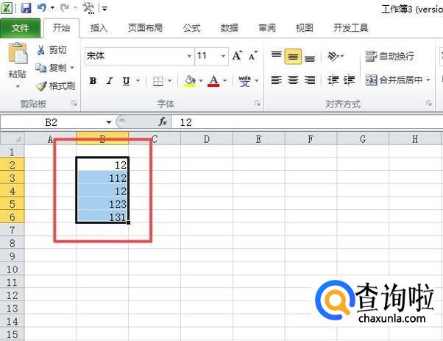This screenshot has width=443, height=341.
Task: Click the phonetic guide (wén) icon
Action: pyautogui.click(x=244, y=81)
